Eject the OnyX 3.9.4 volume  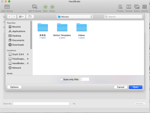[x=28, y=54]
